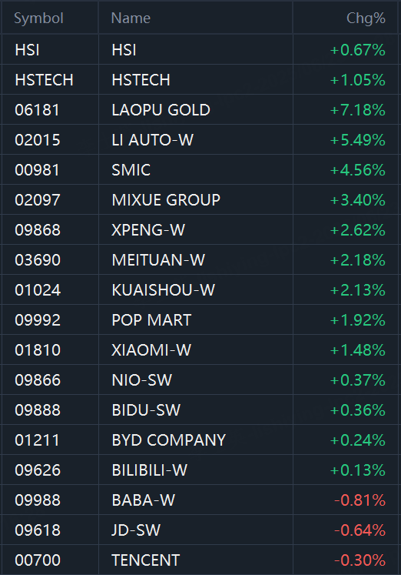
Task: Select KUAISHOU-W stock entry
Action: pyautogui.click(x=200, y=290)
